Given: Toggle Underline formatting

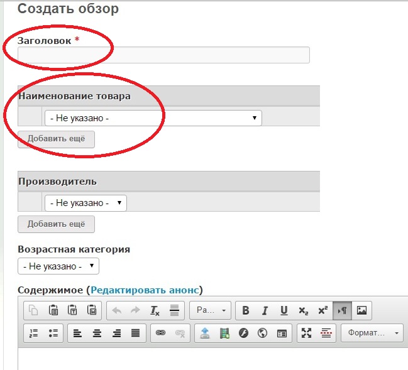Looking at the screenshot, I should [x=284, y=310].
